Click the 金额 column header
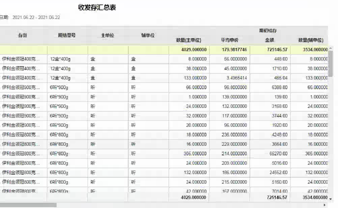The image size is (338, 208). click(269, 40)
